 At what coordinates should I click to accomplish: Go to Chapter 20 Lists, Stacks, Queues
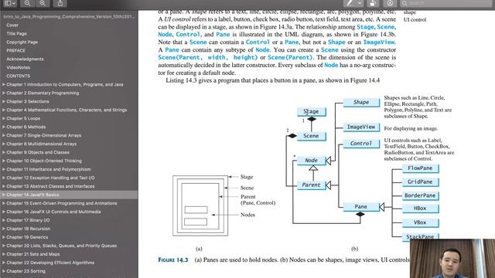tap(62, 246)
